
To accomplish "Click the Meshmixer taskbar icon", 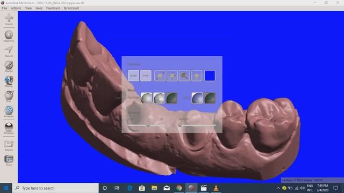I will pos(191,188).
